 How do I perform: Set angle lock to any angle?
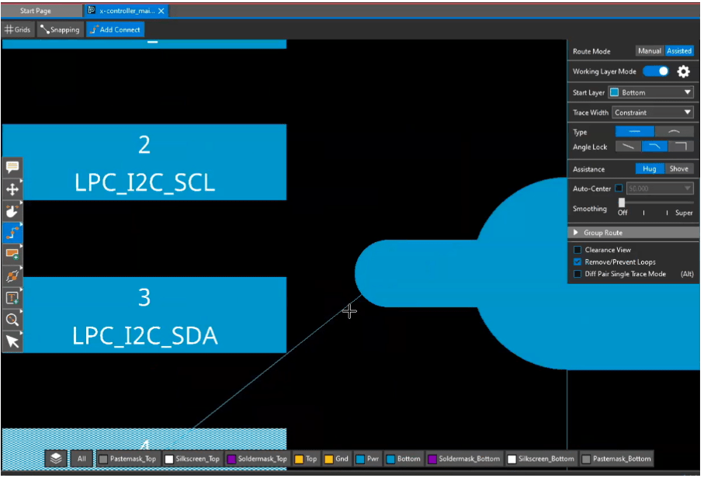[x=628, y=147]
